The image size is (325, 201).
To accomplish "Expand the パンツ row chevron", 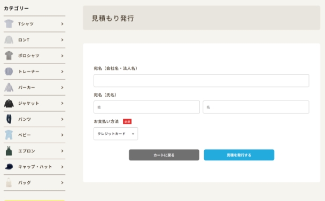I will click(62, 119).
